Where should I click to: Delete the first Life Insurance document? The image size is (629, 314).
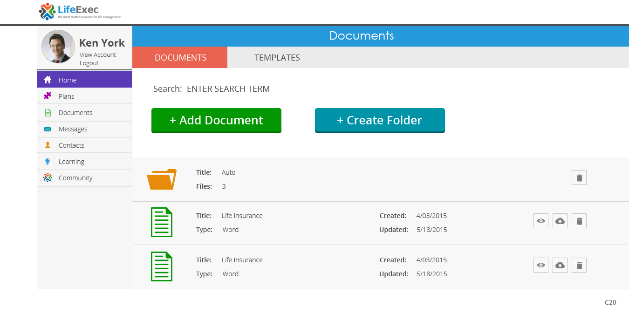click(579, 221)
